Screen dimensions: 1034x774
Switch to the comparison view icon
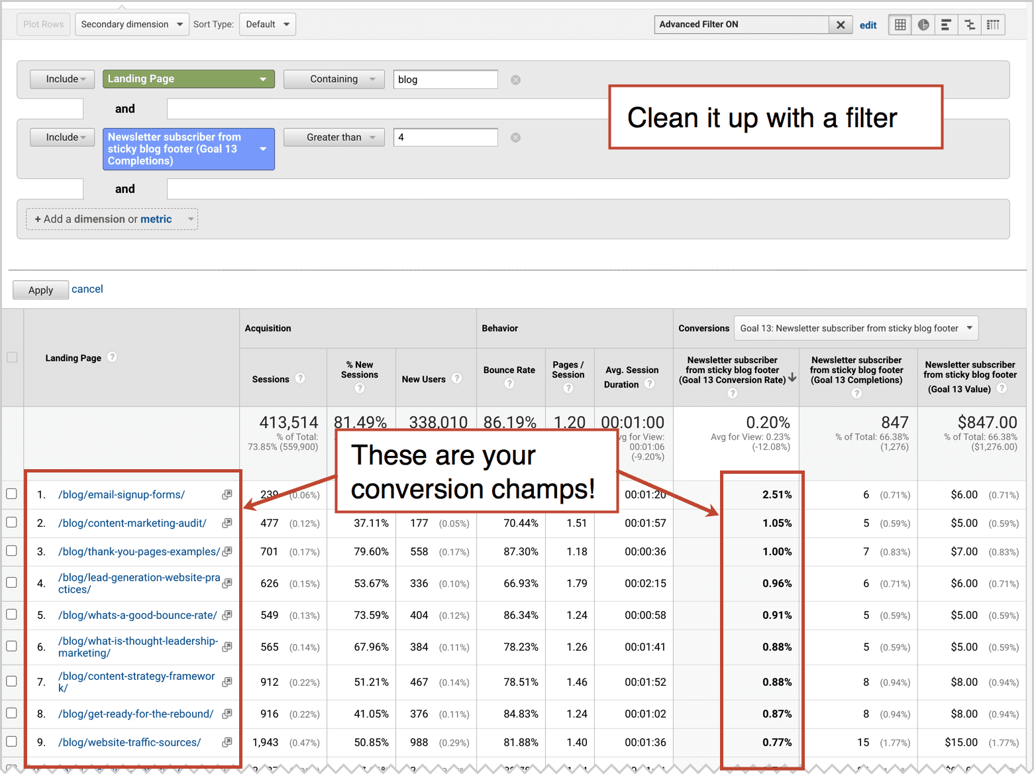coord(970,25)
